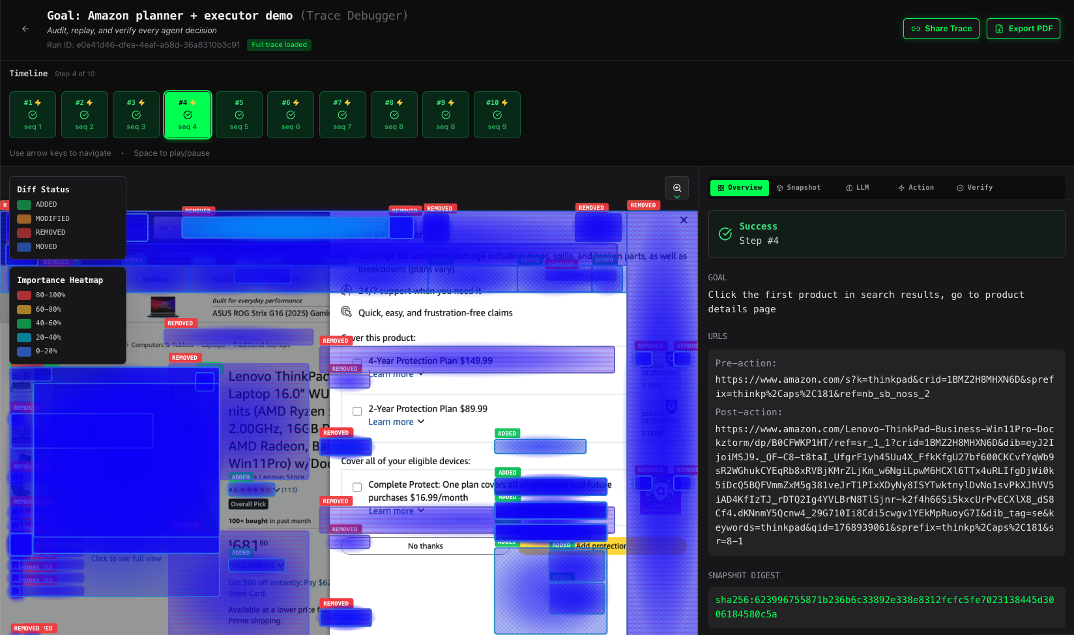Close the protection plan popup with X

[684, 220]
